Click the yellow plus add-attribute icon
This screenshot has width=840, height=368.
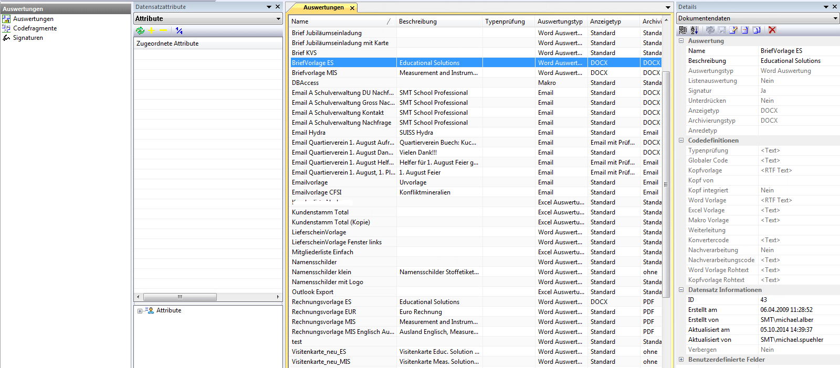[x=152, y=31]
